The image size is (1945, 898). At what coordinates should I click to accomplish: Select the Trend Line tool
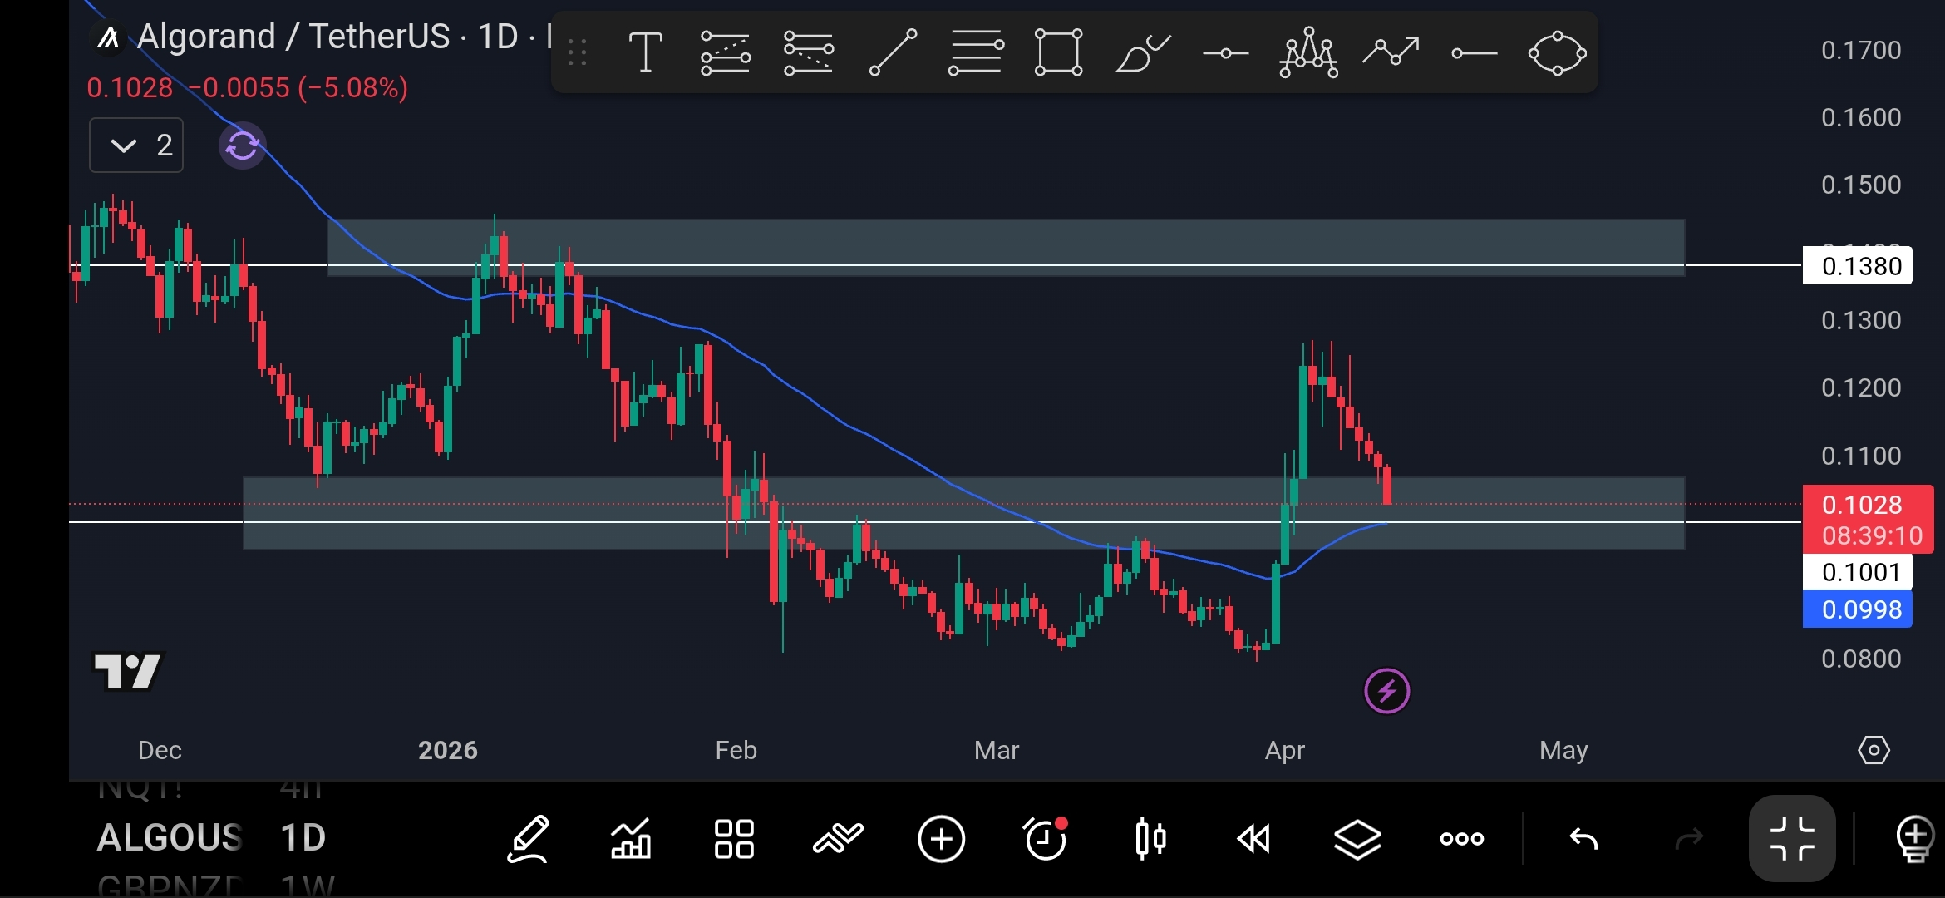tap(893, 53)
